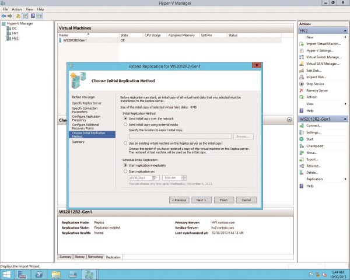Select Start replication on option
Image resolution: width=350 pixels, height=280 pixels.
[x=125, y=171]
